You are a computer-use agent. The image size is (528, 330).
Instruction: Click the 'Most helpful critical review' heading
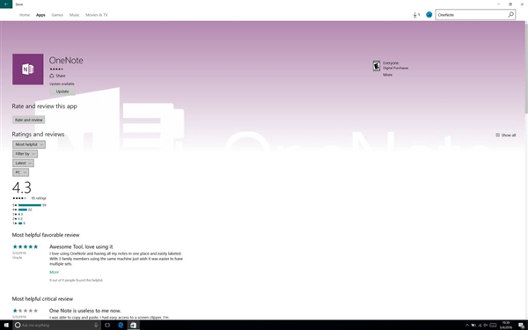[x=42, y=299]
